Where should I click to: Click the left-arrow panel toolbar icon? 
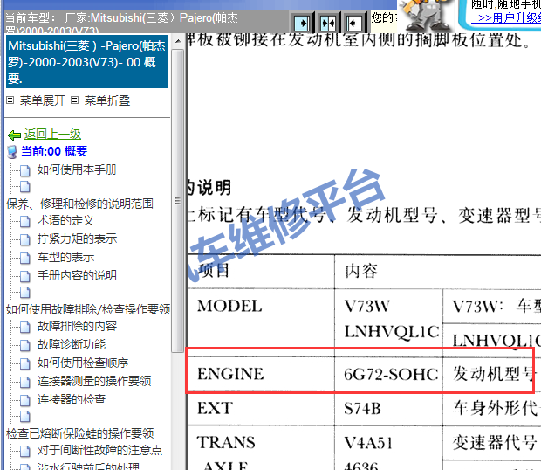click(x=353, y=24)
